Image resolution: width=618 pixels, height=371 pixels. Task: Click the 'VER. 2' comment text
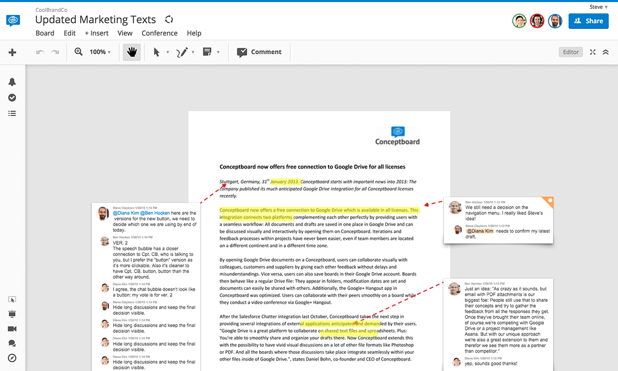(x=120, y=243)
